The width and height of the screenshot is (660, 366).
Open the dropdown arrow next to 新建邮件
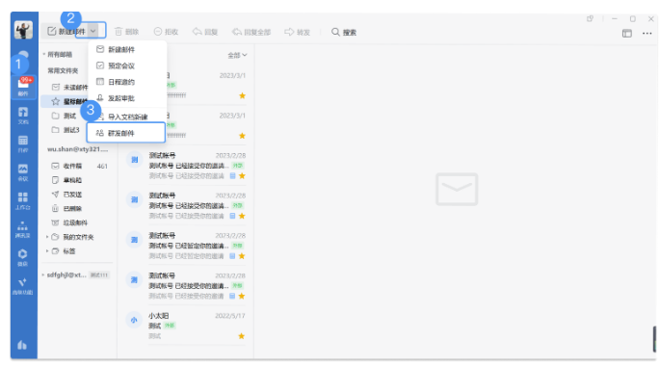(x=92, y=31)
